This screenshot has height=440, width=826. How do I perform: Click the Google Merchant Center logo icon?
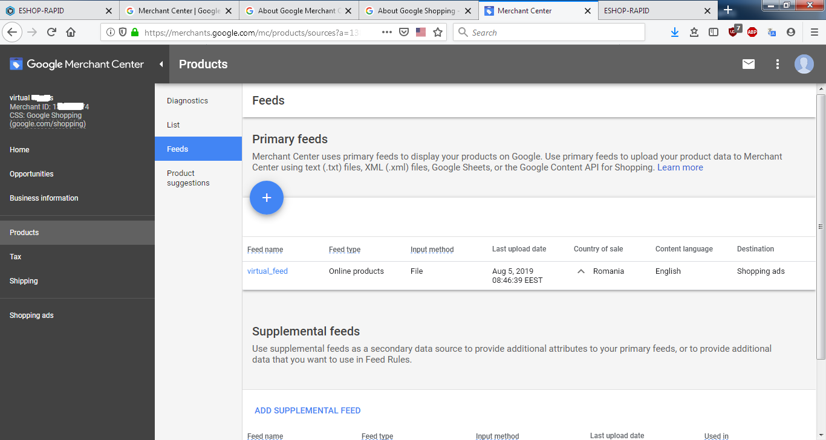click(16, 64)
